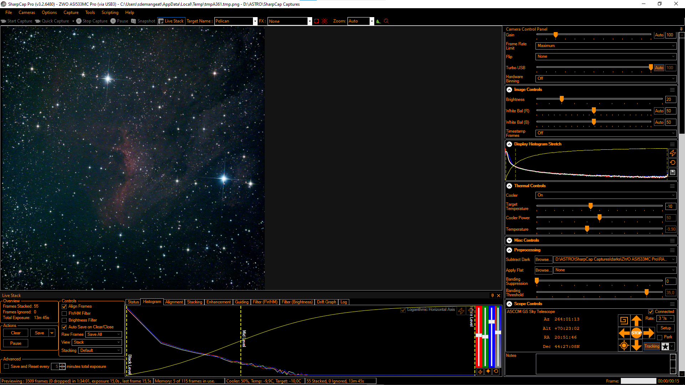Viewport: 685px width, 385px height.
Task: Uncheck the Align Frames checkbox
Action: pos(64,307)
